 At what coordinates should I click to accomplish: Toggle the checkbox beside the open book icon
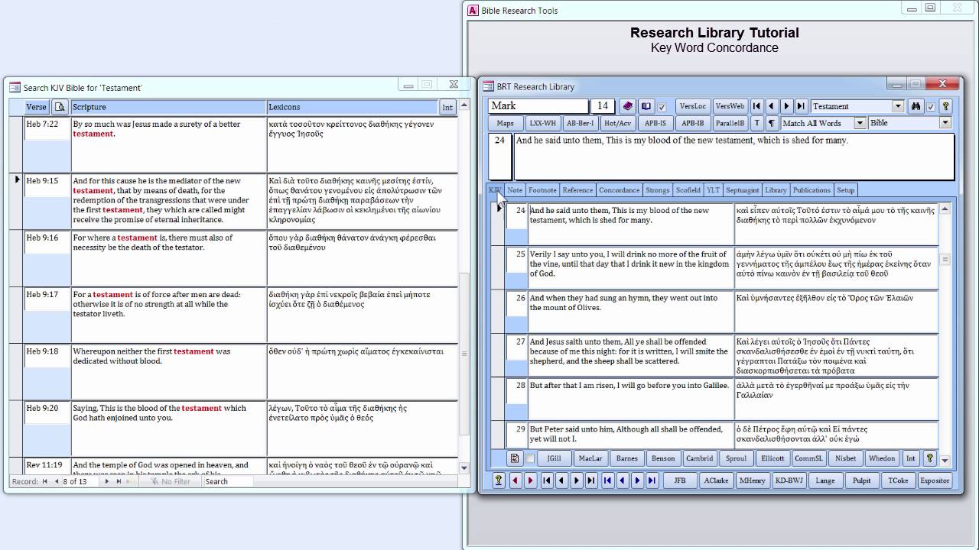(x=662, y=107)
